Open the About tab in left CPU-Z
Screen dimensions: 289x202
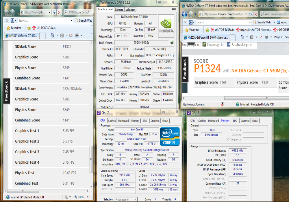coord(165,121)
